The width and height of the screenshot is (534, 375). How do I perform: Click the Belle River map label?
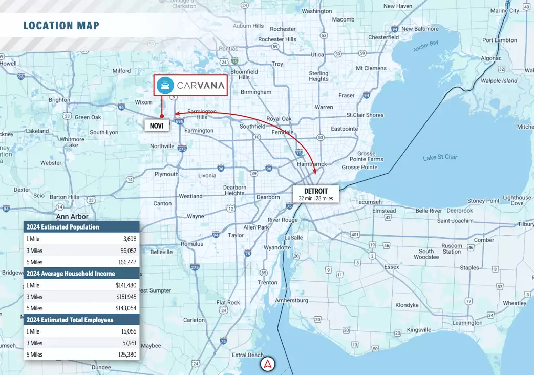[x=429, y=211]
